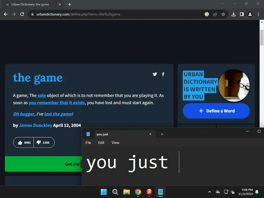Share this page icon in address bar
Viewport: 264px width, 198px height.
pyautogui.click(x=215, y=14)
